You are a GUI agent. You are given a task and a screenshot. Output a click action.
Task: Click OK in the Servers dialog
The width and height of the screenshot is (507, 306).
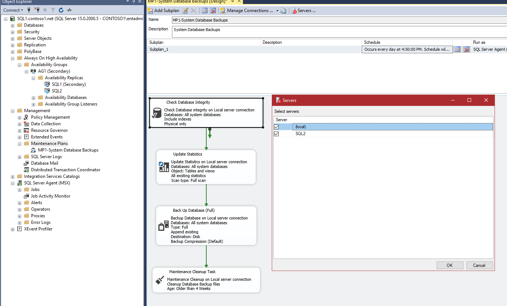tap(450, 265)
